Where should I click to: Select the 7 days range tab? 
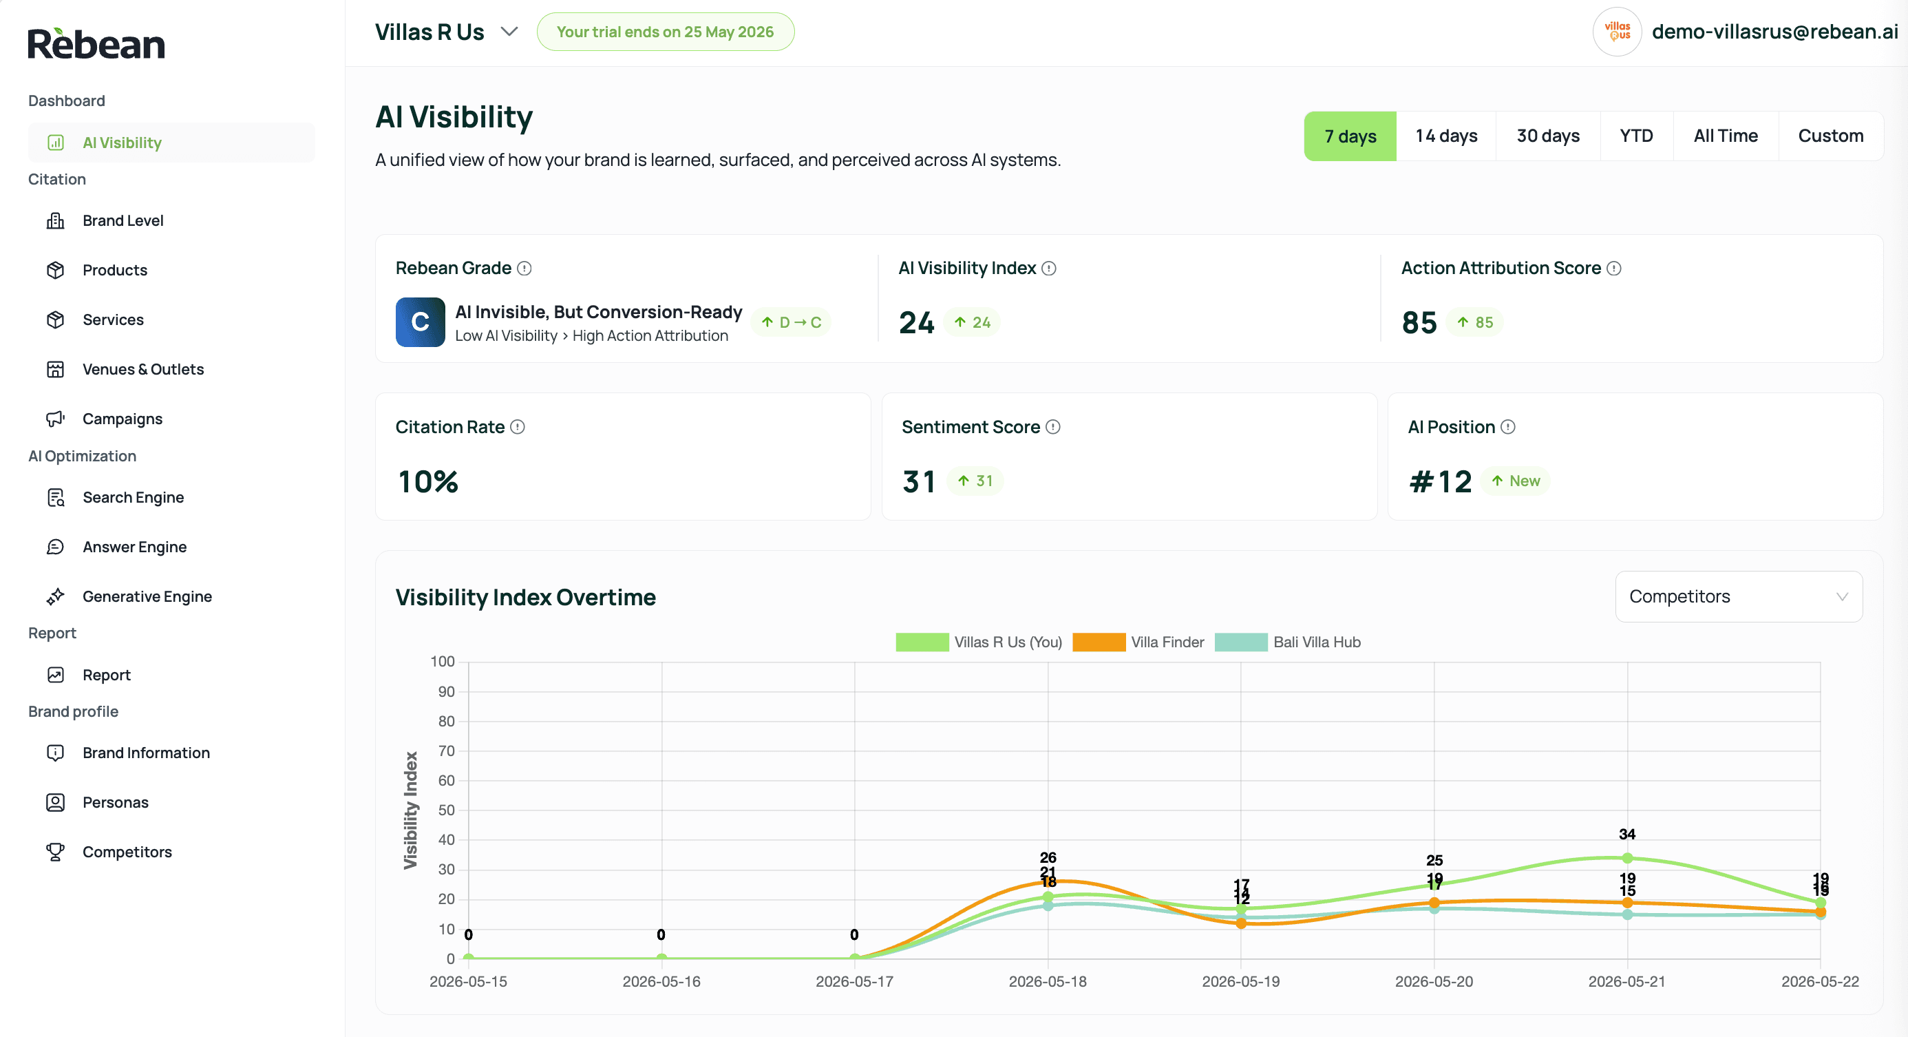1350,136
